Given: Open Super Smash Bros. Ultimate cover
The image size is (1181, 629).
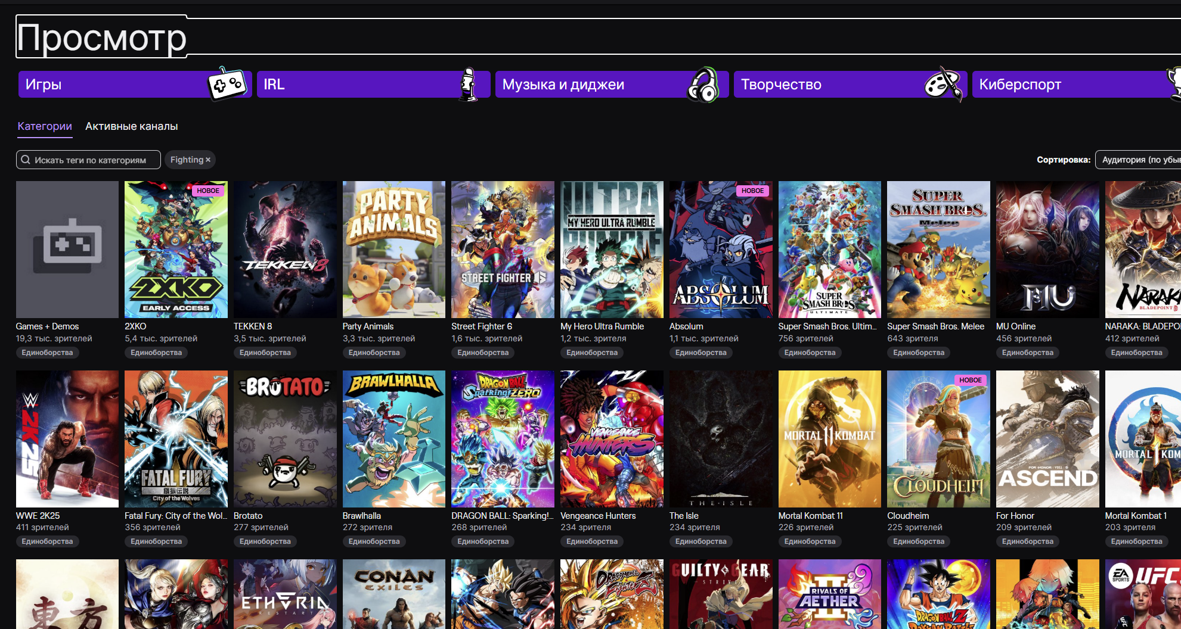Looking at the screenshot, I should (830, 250).
